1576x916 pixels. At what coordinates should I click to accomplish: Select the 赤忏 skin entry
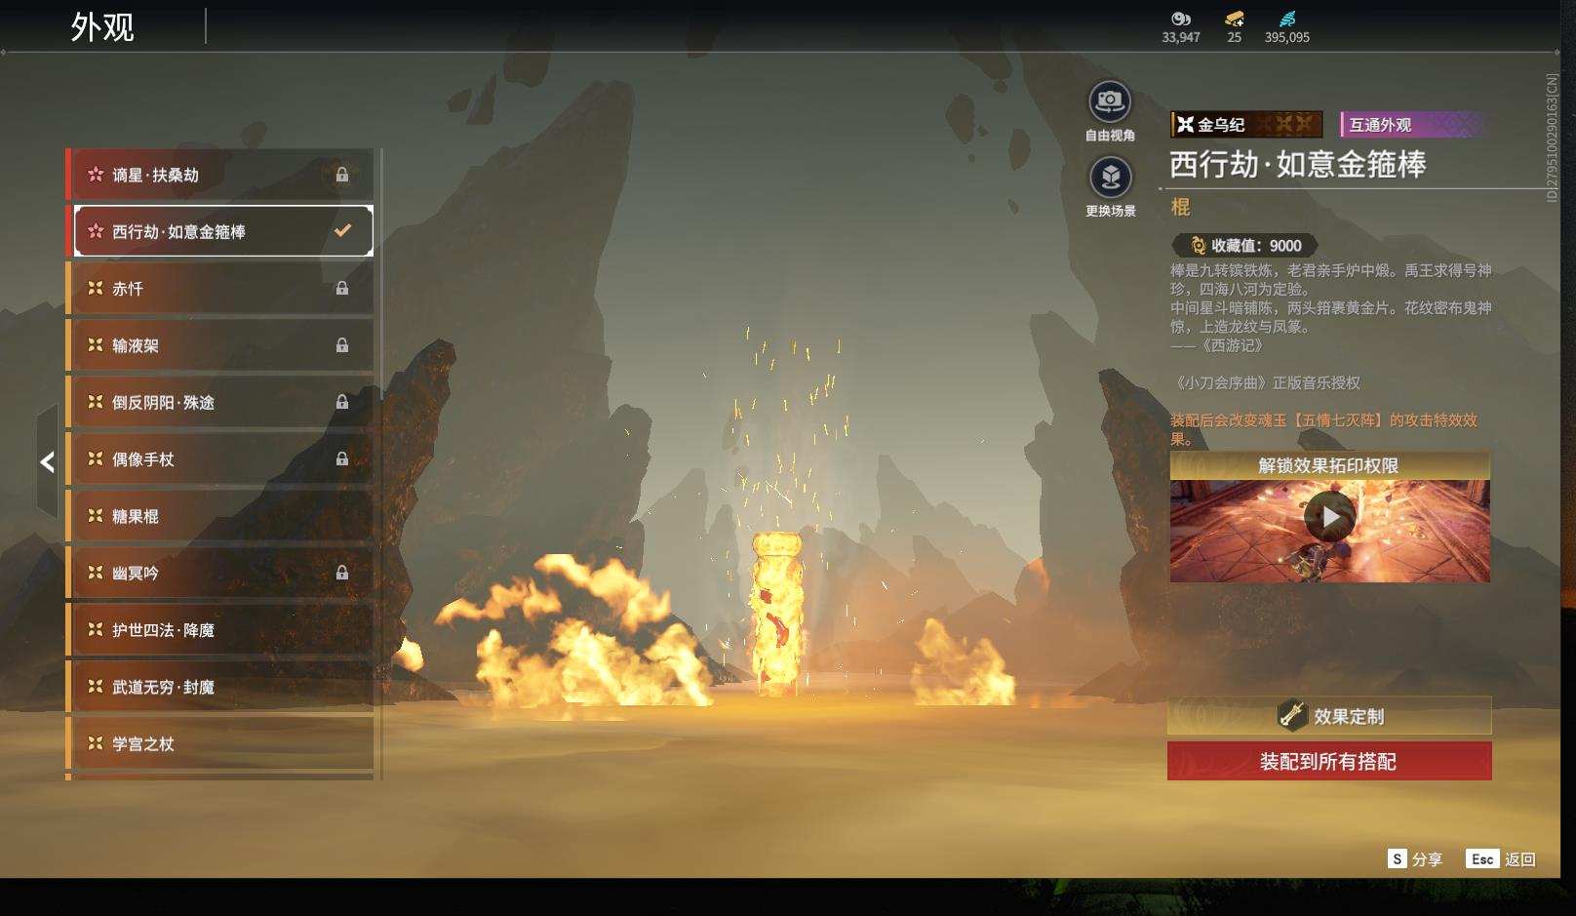[x=219, y=289]
